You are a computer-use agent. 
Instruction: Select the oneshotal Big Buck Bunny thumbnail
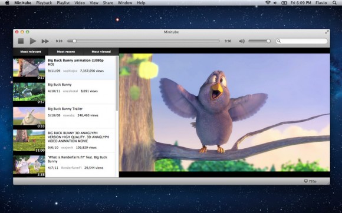click(29, 92)
